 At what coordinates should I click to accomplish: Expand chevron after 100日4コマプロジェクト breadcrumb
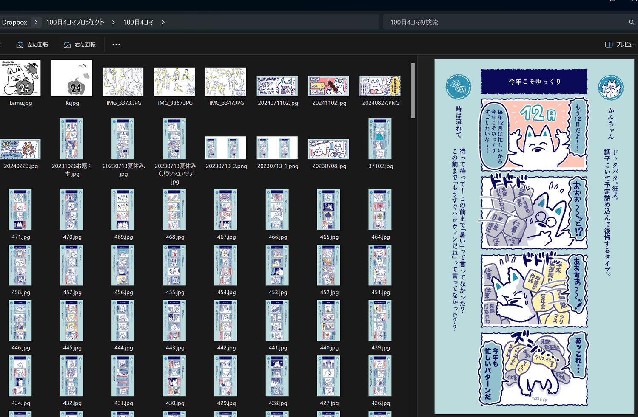[113, 22]
